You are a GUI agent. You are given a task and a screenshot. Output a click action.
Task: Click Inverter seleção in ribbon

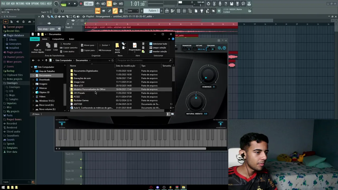[x=158, y=51]
